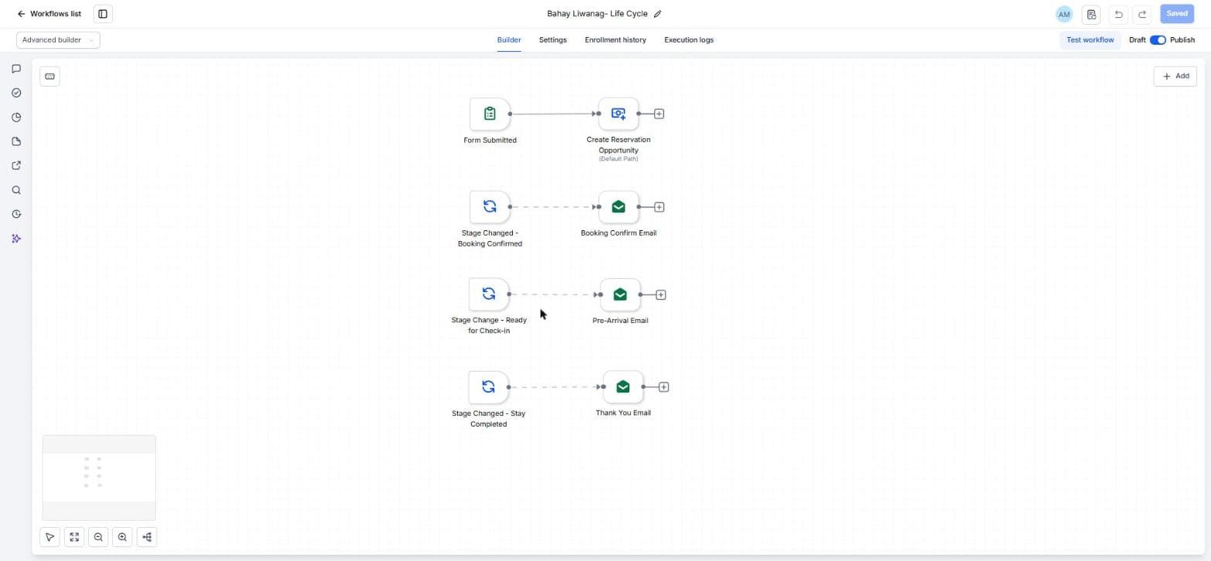Image resolution: width=1211 pixels, height=561 pixels.
Task: Open the Booking Confirm Email action icon
Action: pos(619,207)
